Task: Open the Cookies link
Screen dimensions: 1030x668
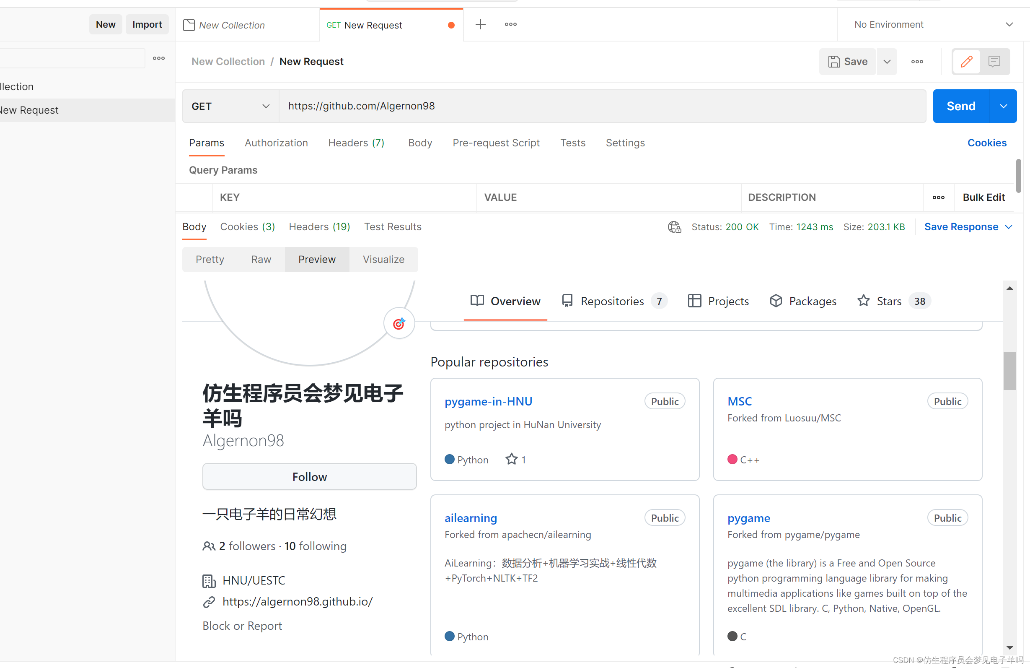Action: click(x=987, y=143)
